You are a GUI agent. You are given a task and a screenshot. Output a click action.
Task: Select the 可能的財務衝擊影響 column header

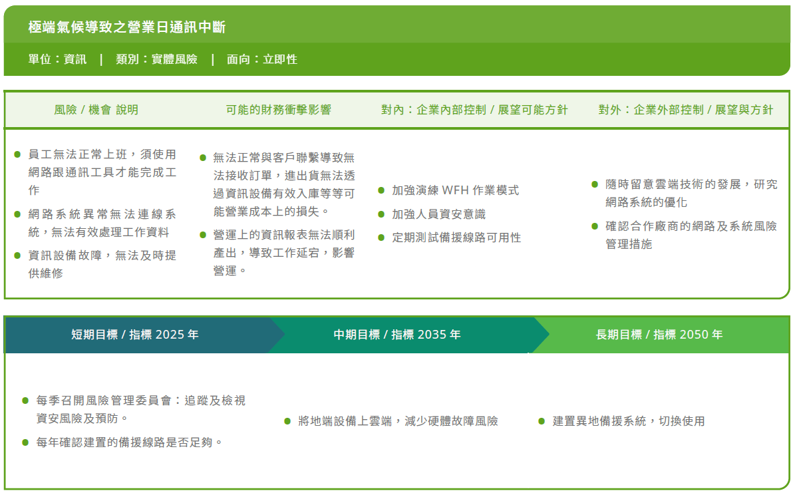279,110
